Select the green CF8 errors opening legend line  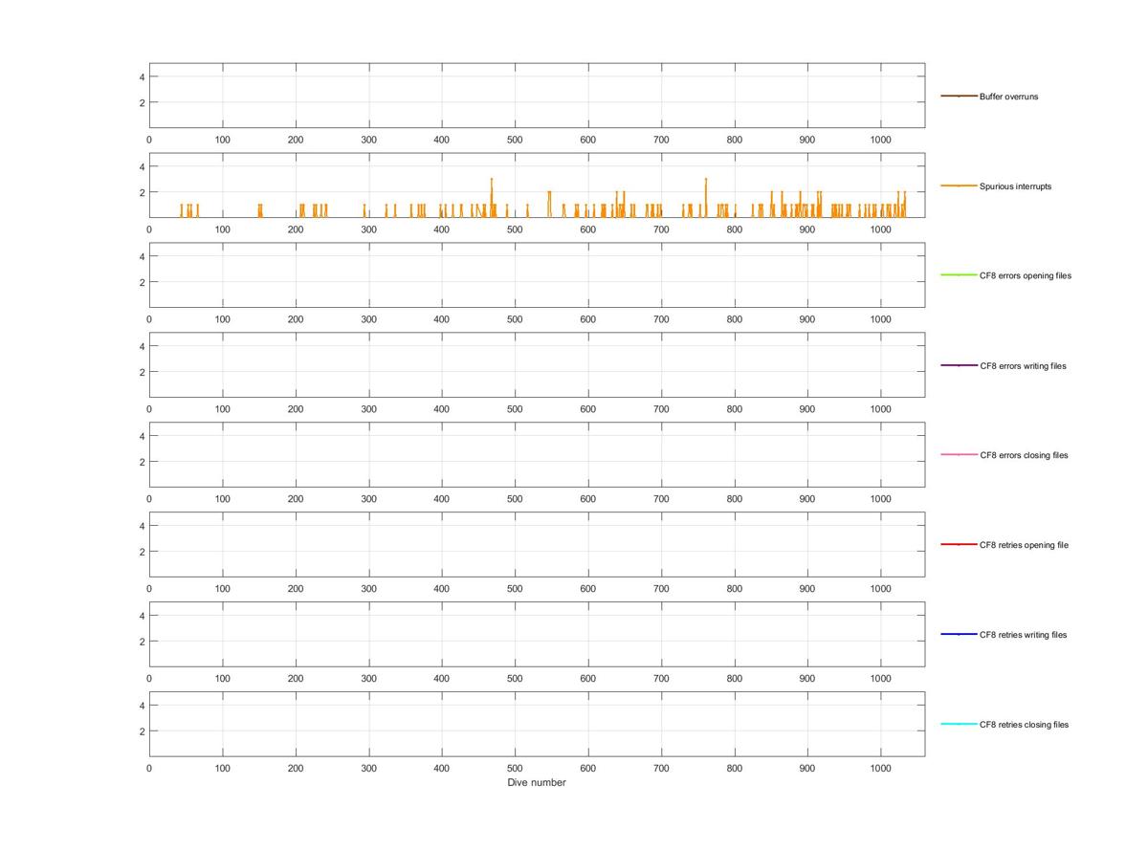[959, 275]
